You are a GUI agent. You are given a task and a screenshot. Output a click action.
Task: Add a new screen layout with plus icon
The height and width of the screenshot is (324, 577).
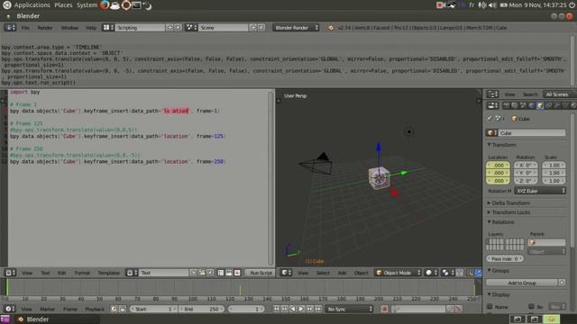coord(169,28)
